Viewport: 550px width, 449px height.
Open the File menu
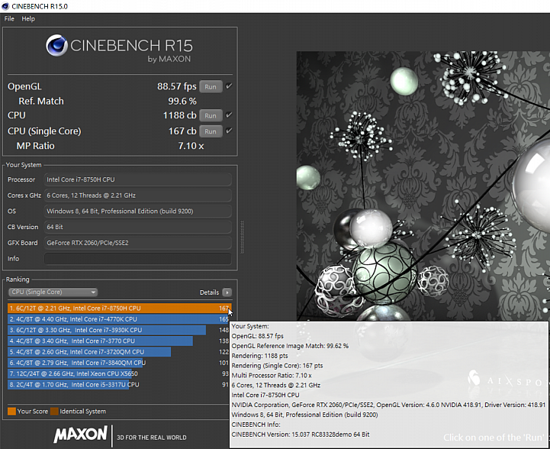pyautogui.click(x=9, y=19)
